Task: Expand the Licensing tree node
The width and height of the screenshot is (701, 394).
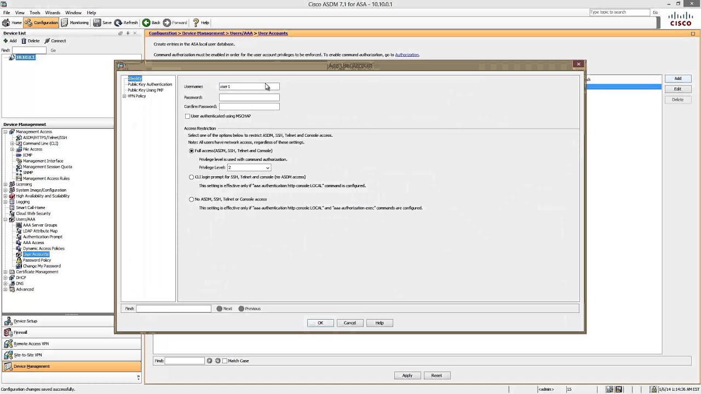Action: pyautogui.click(x=5, y=184)
